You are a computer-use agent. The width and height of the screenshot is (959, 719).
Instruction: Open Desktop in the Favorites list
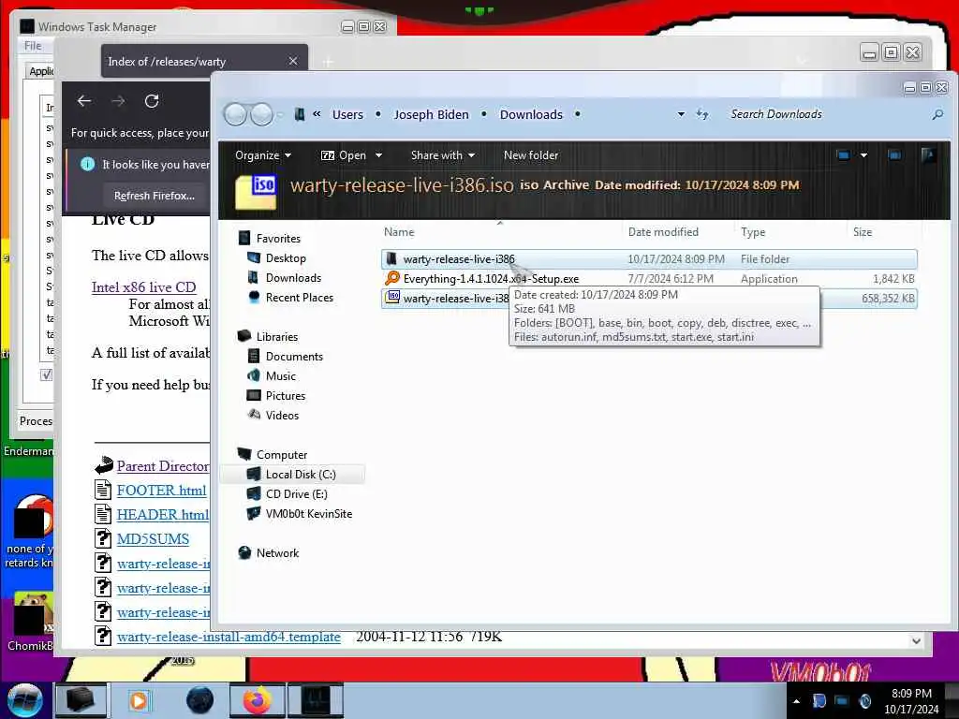286,258
